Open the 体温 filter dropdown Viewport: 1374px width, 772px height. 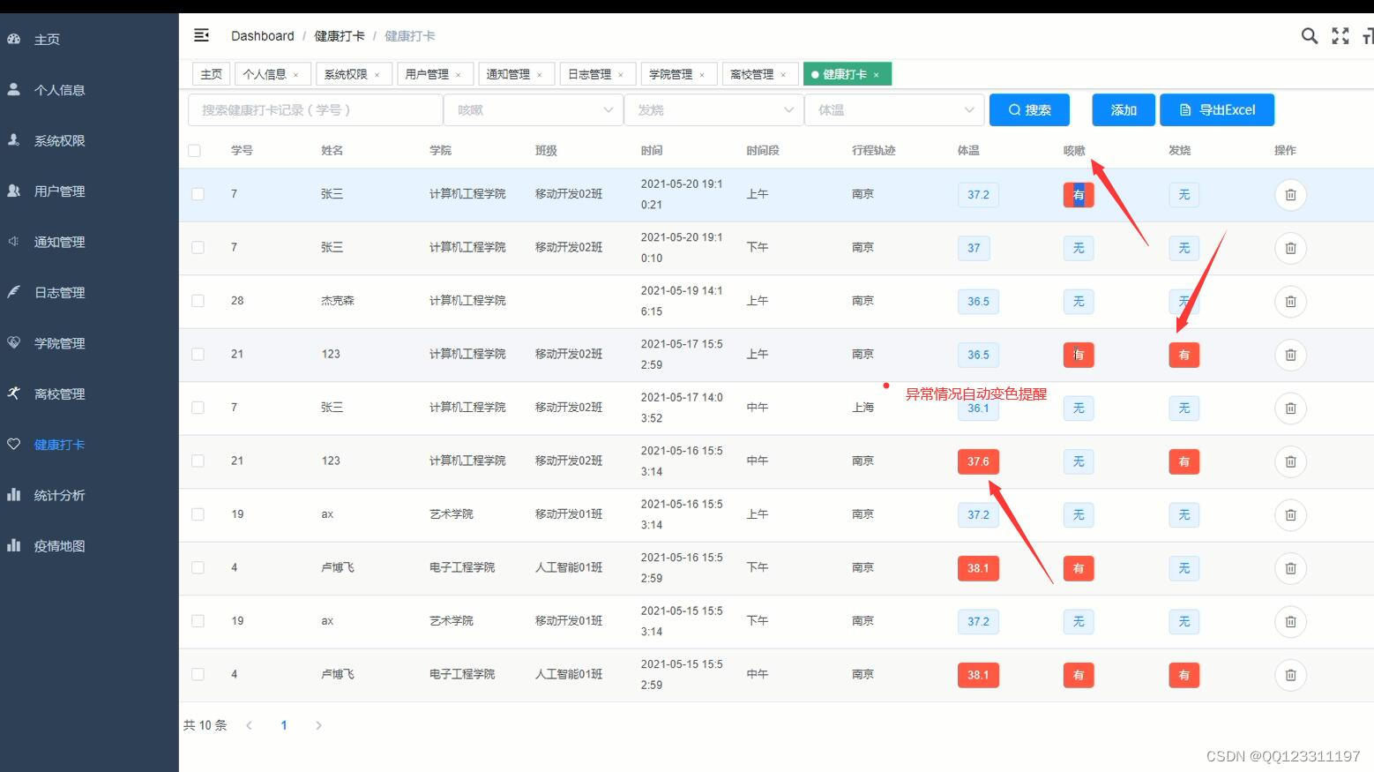894,110
